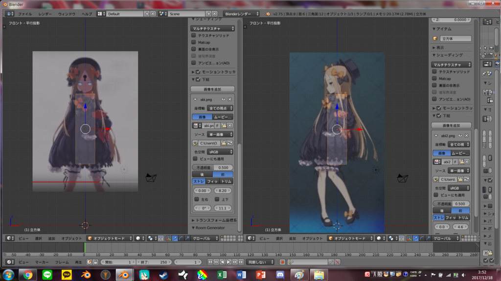Toggle left アンビエントオクルージョン (AO) checkbox
501x281 pixels.
(194, 63)
